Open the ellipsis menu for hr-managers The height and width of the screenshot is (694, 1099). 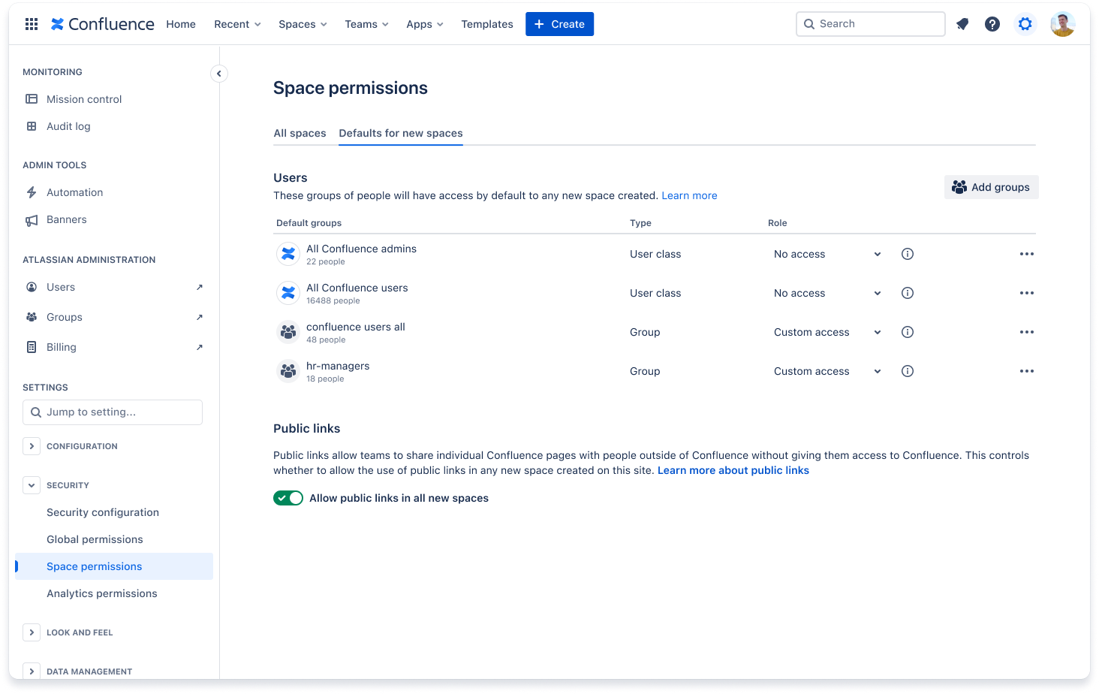tap(1026, 370)
